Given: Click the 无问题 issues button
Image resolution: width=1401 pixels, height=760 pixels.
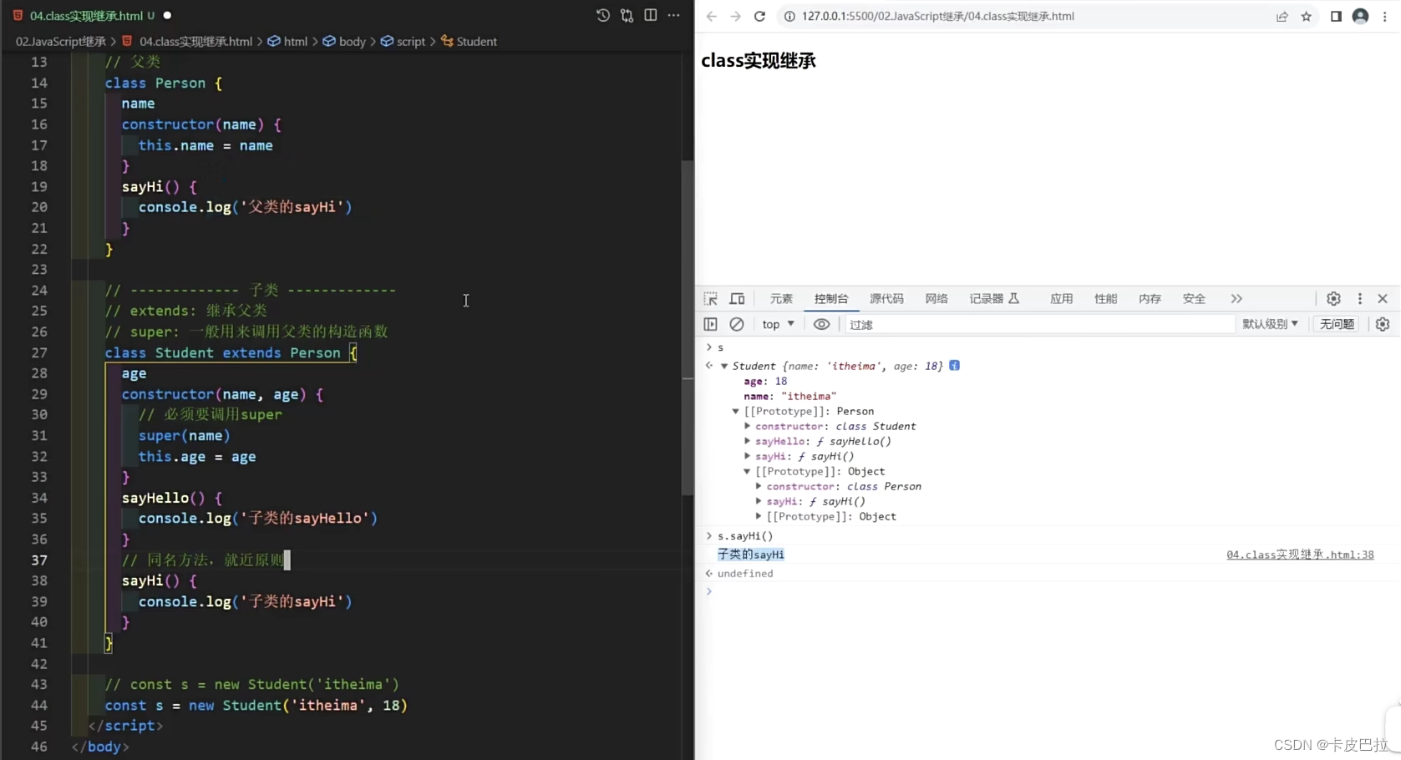Looking at the screenshot, I should coord(1337,324).
